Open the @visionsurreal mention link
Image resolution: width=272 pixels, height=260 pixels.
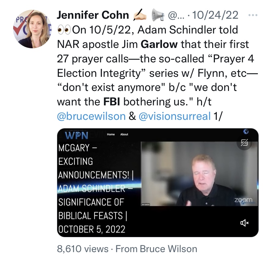[175, 116]
